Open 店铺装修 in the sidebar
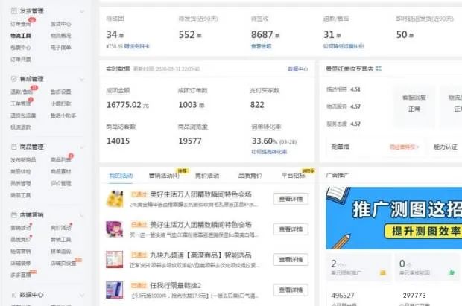 point(21,264)
